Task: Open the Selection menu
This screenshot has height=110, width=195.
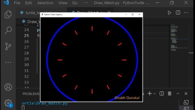Action: click(x=45, y=3)
